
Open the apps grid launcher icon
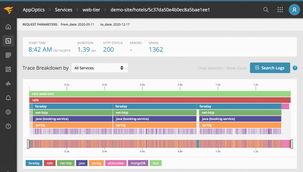[280, 10]
